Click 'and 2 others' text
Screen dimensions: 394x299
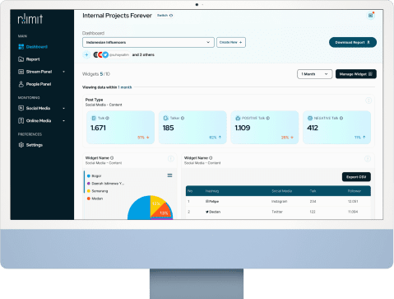coord(143,54)
